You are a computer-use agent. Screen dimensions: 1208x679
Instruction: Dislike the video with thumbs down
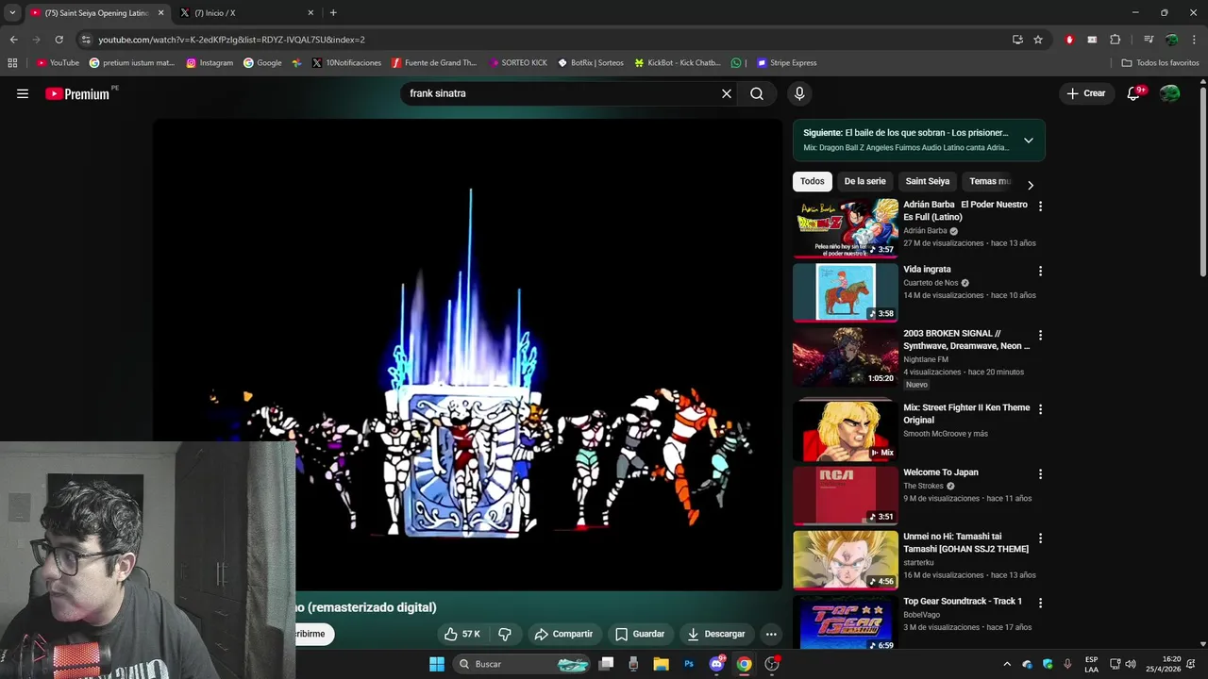click(505, 634)
